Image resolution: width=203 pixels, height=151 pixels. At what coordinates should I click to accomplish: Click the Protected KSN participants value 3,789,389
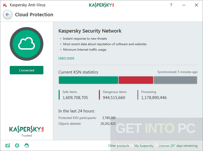pyautogui.click(x=109, y=118)
